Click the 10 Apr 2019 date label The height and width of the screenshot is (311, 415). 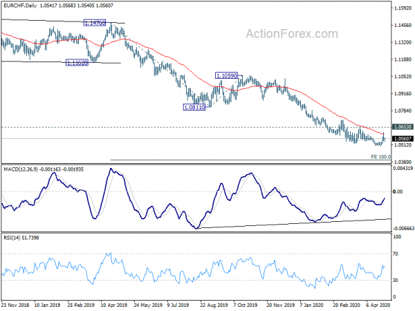click(x=114, y=305)
